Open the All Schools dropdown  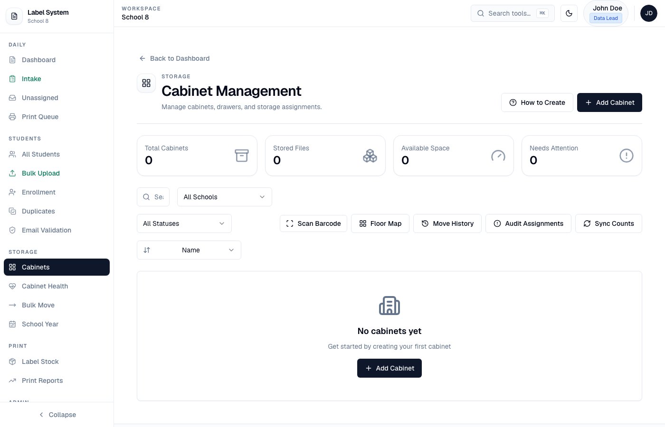pos(225,197)
